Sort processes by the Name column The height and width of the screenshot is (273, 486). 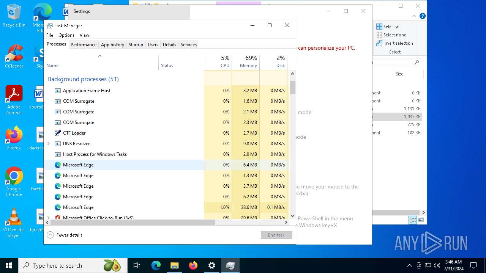point(101,62)
